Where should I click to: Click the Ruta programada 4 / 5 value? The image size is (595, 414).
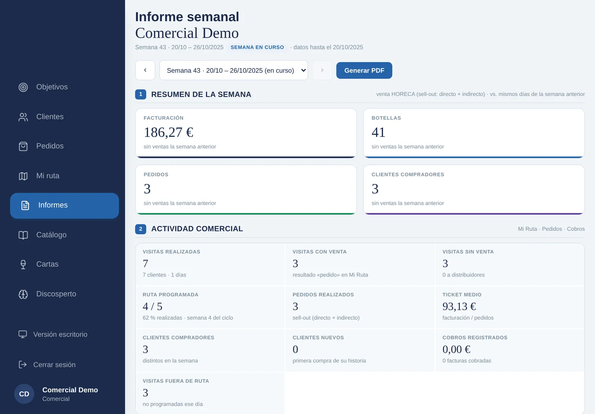click(x=152, y=306)
